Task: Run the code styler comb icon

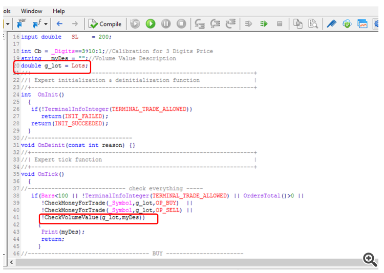Action: point(331,24)
